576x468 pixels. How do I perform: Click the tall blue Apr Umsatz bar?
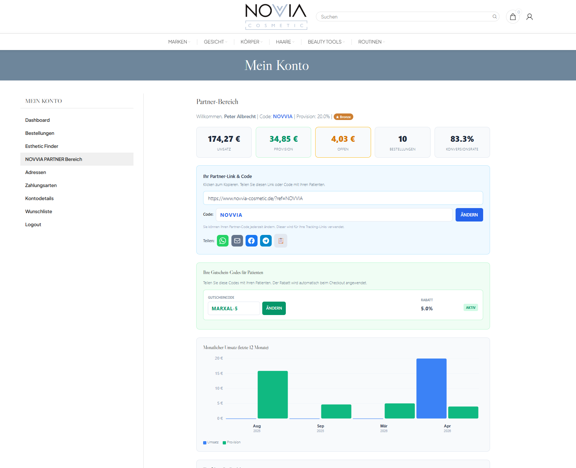[431, 388]
